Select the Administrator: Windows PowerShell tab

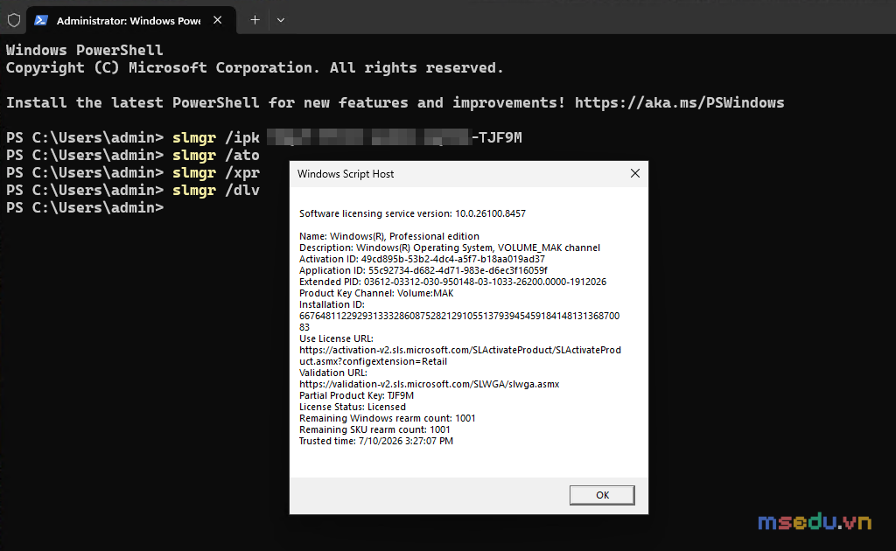(x=131, y=21)
